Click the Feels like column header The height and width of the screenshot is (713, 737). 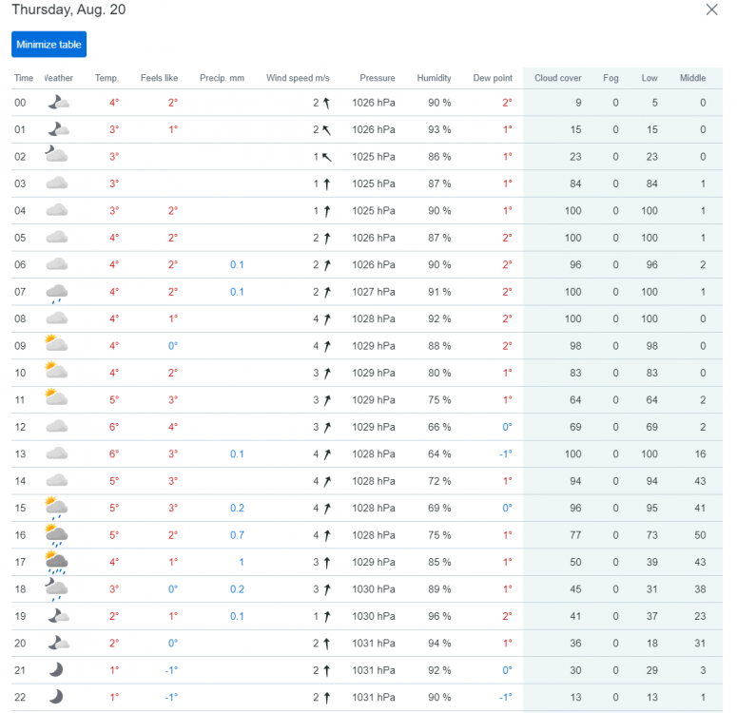[159, 78]
